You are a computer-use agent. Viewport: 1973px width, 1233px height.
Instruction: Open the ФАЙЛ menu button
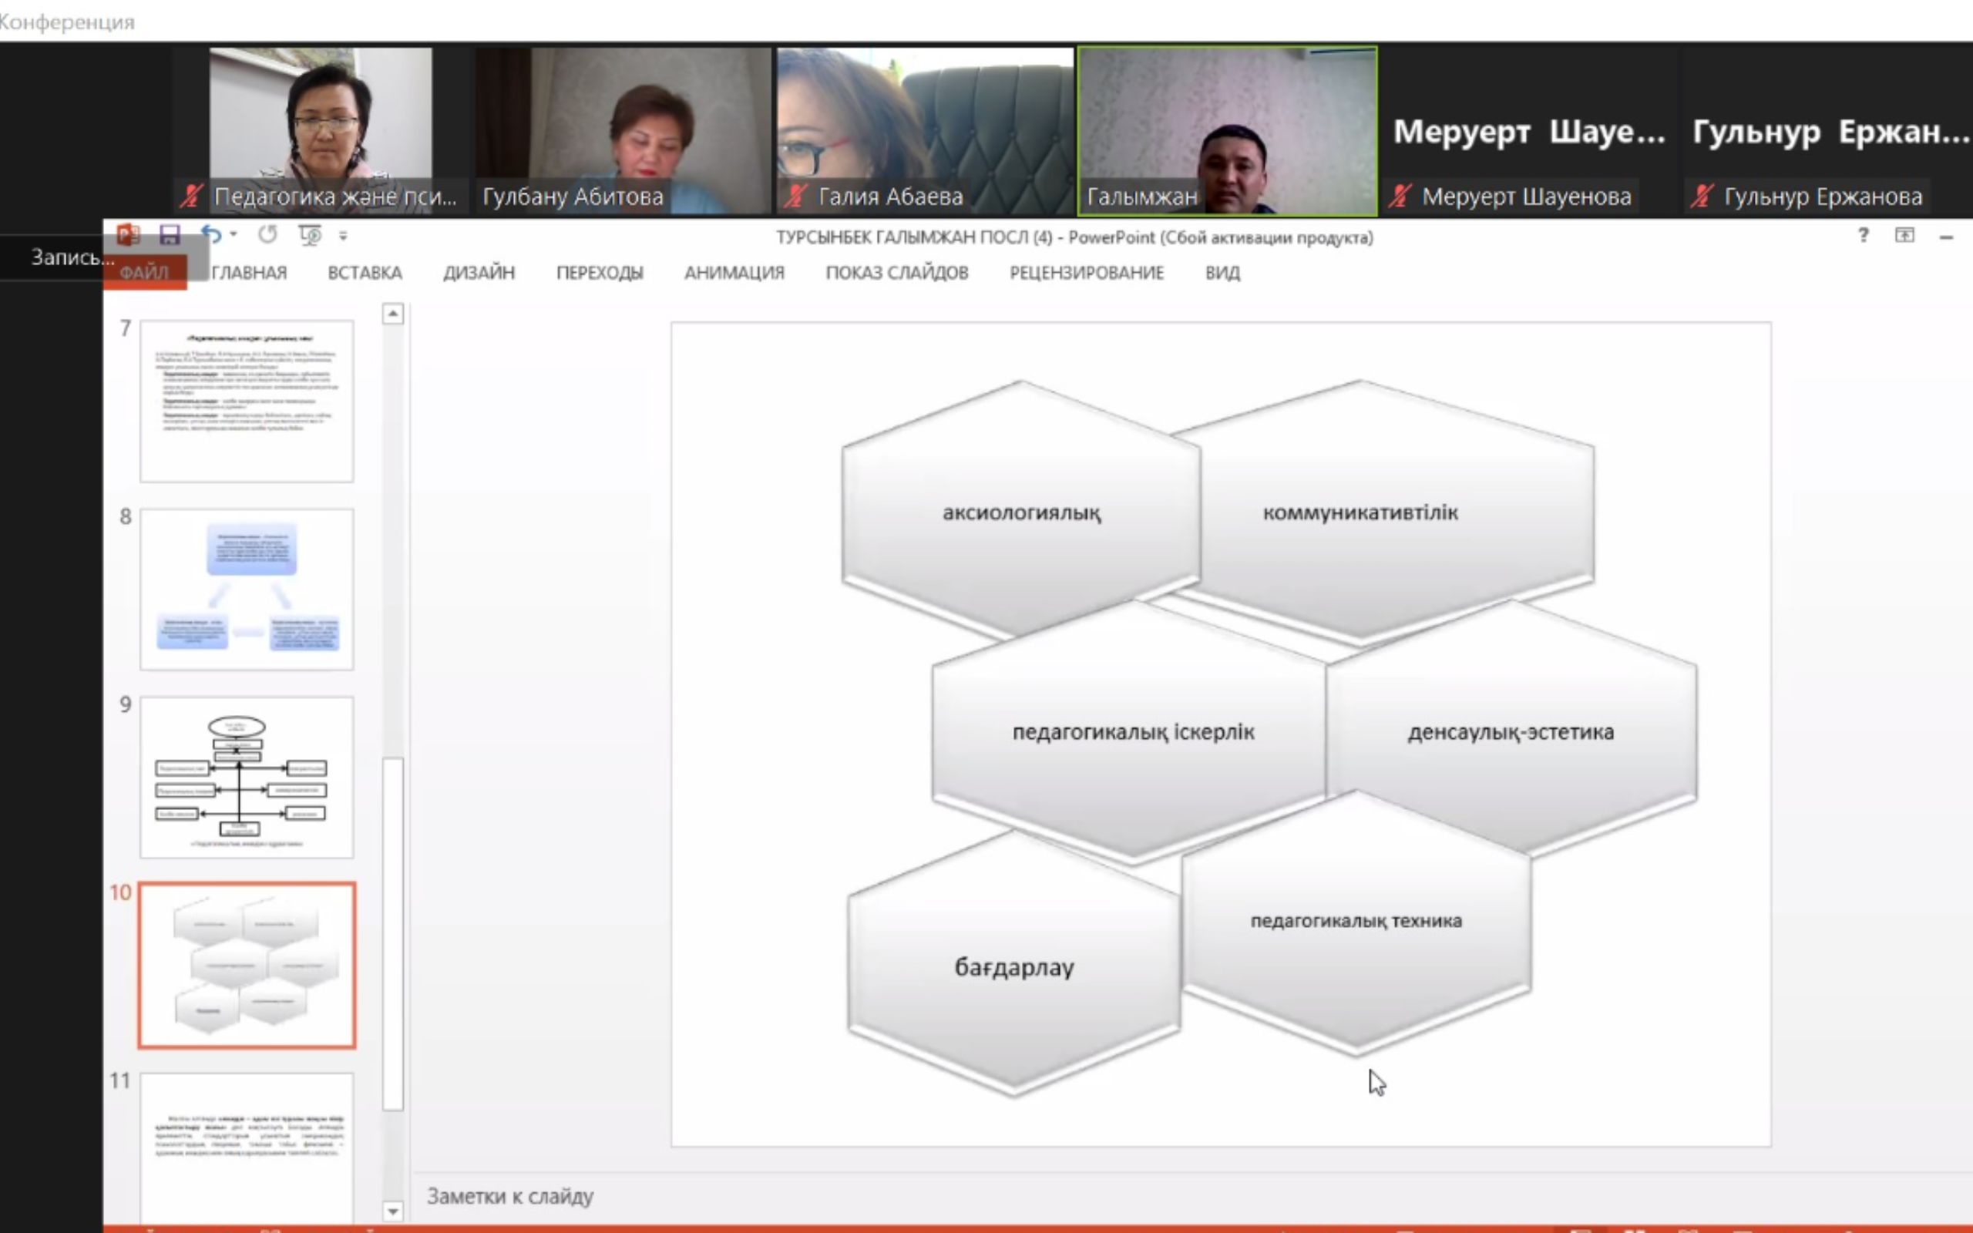click(x=144, y=273)
